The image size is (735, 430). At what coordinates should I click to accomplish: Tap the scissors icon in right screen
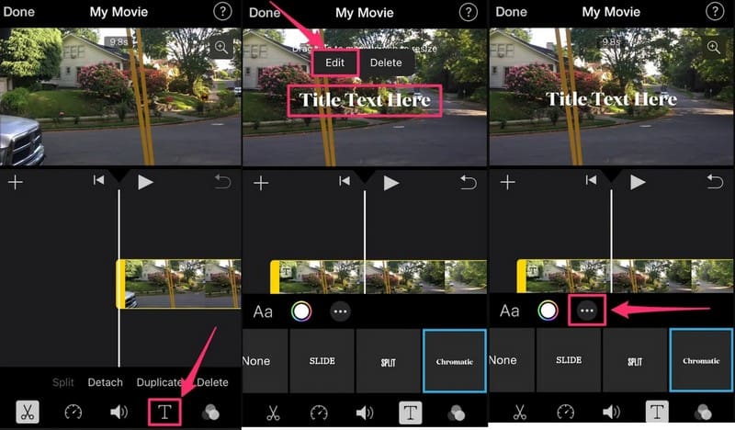[x=520, y=413]
